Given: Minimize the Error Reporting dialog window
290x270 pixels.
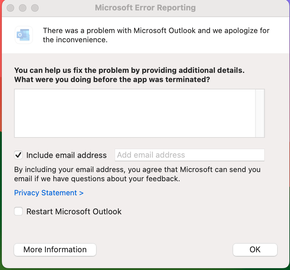Looking at the screenshot, I should click(x=23, y=8).
